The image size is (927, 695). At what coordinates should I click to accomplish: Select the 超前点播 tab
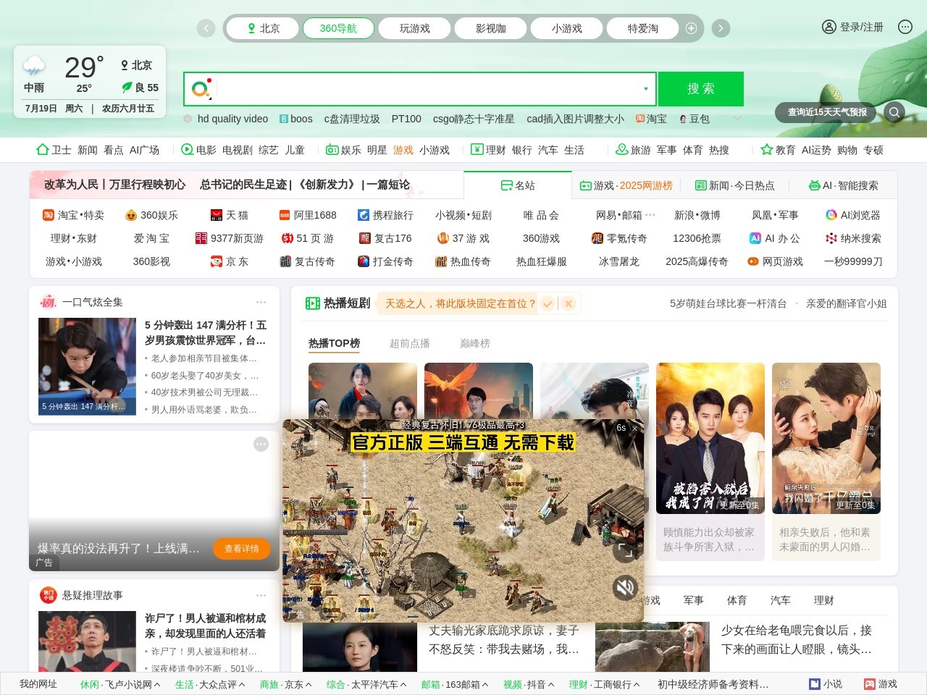pyautogui.click(x=410, y=343)
